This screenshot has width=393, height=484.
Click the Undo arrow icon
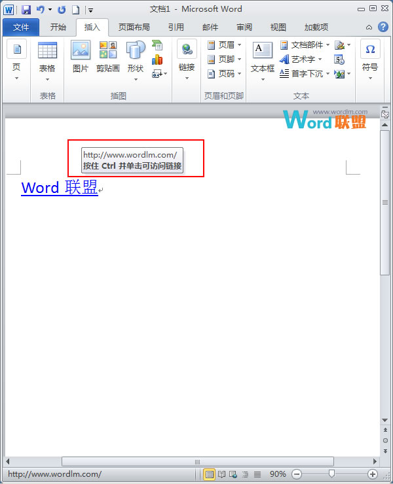[x=40, y=10]
